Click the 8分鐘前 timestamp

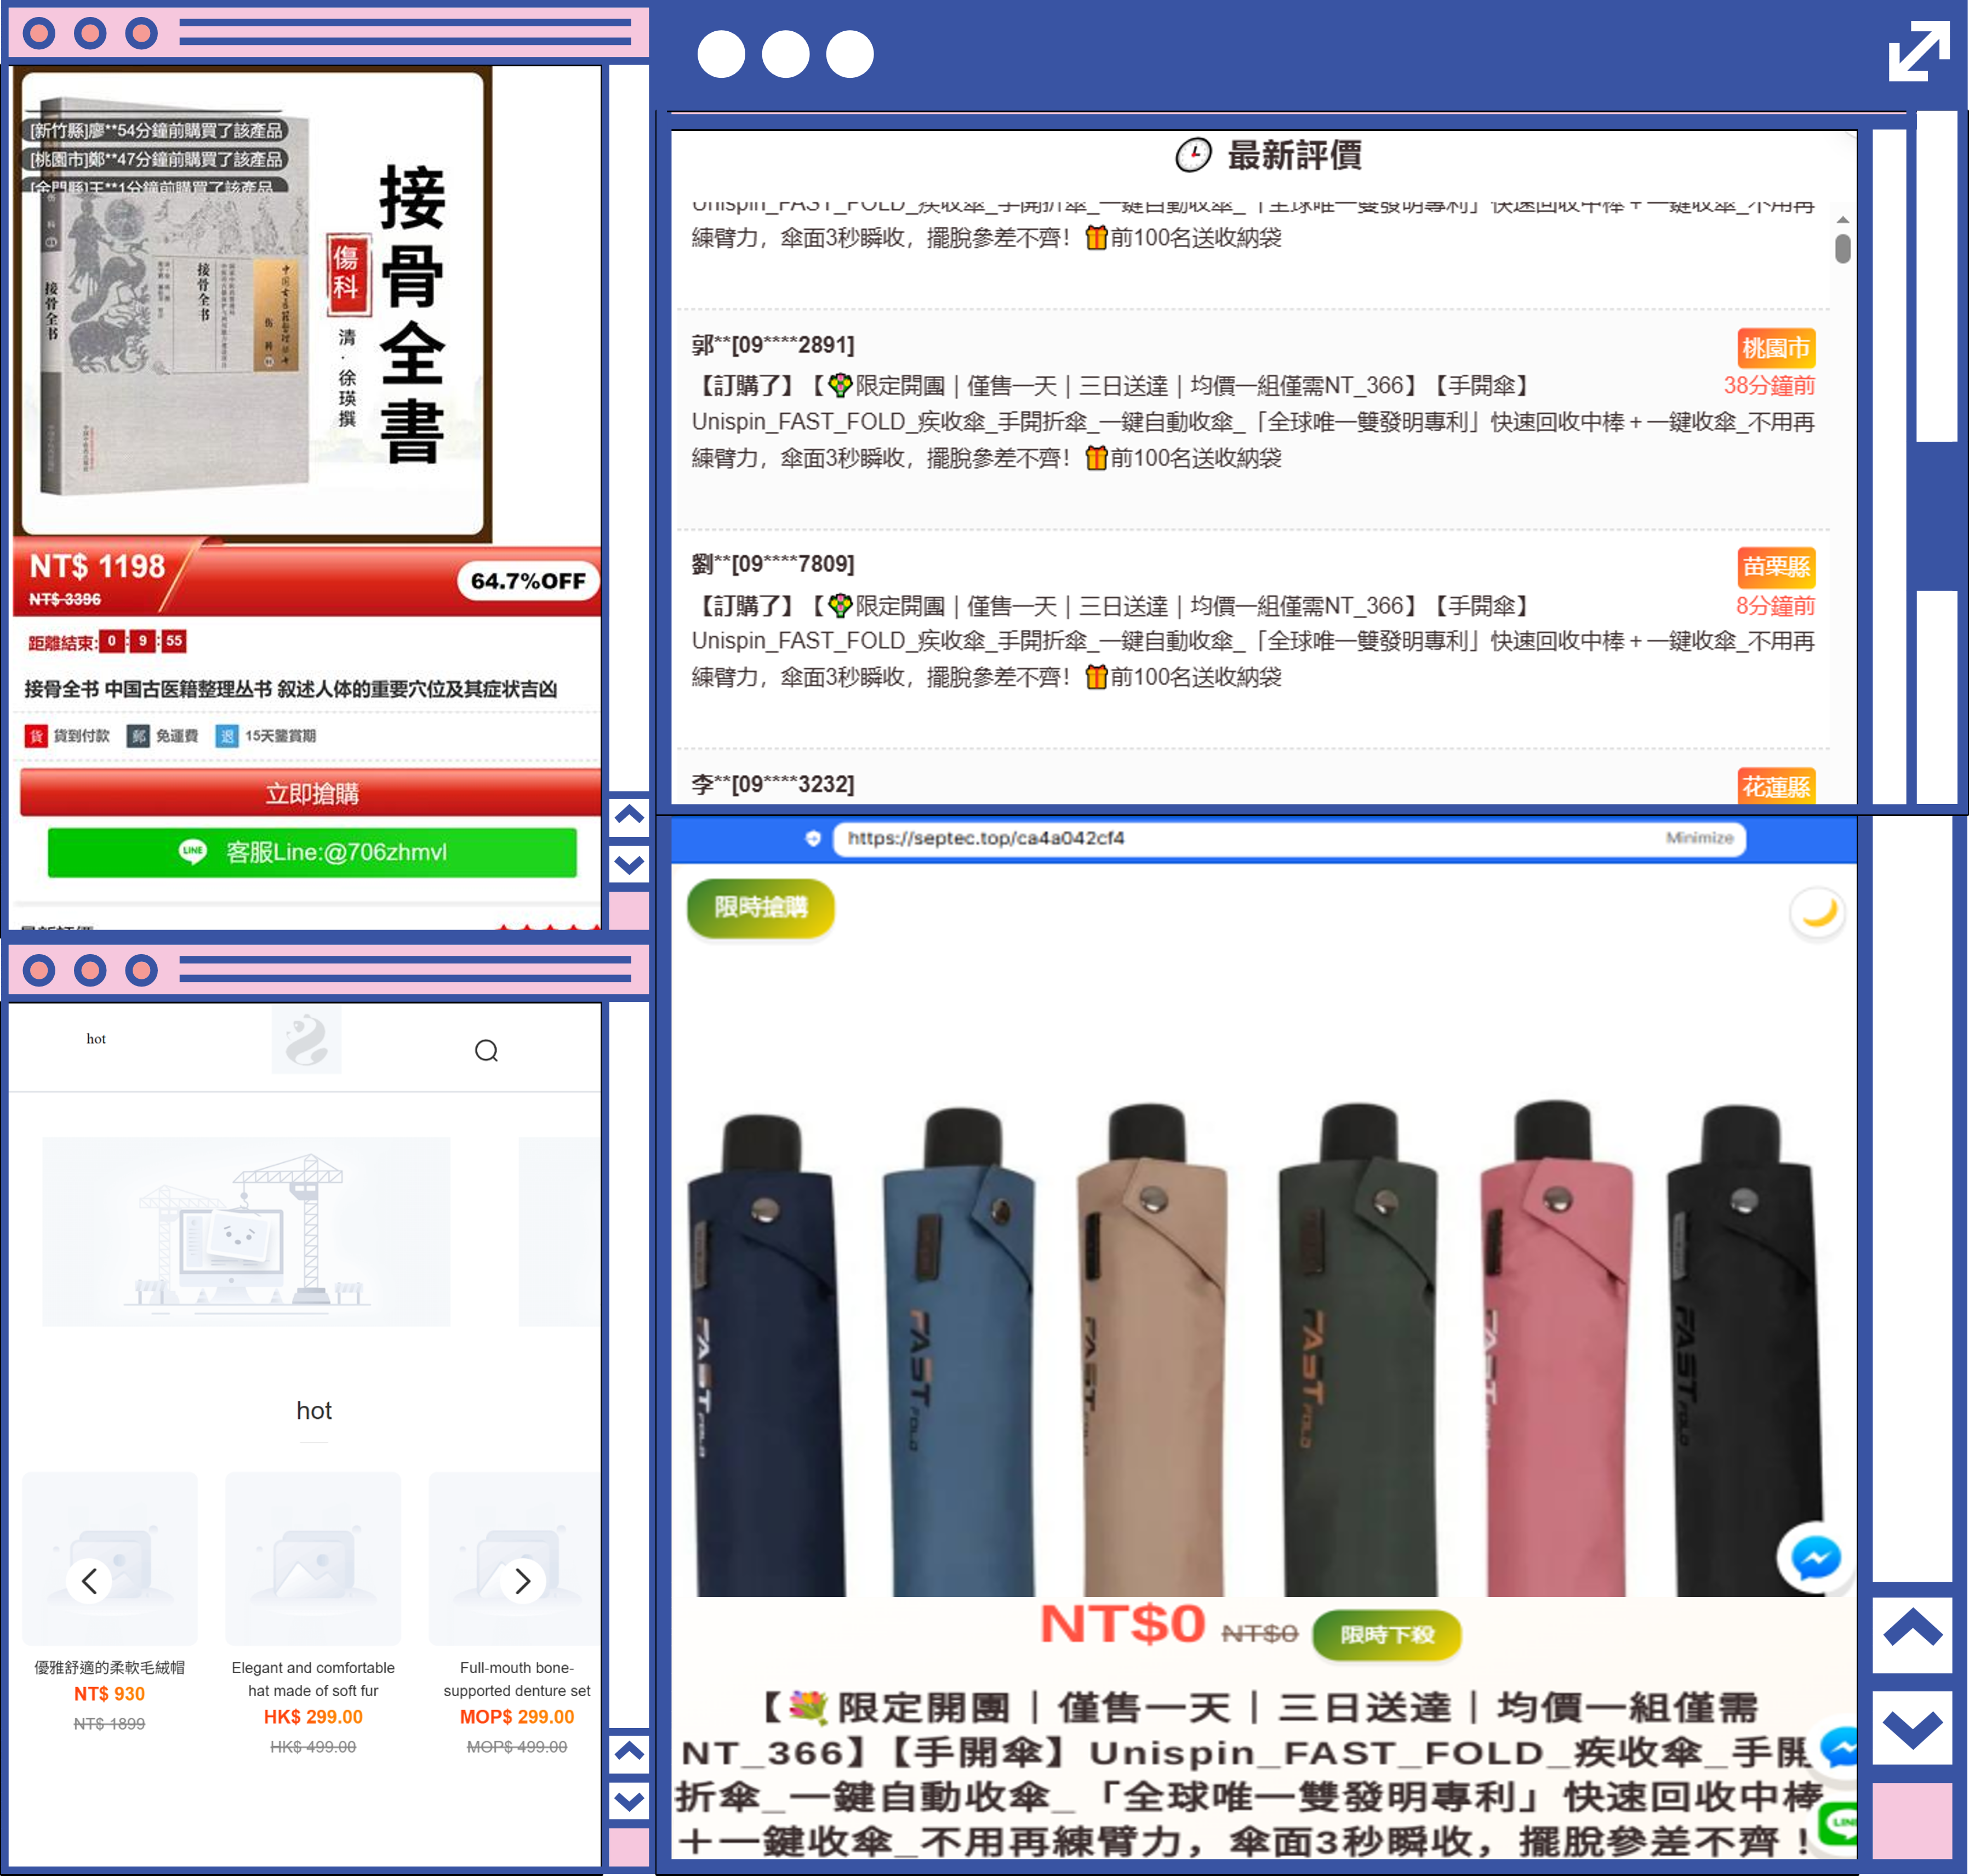point(1775,605)
